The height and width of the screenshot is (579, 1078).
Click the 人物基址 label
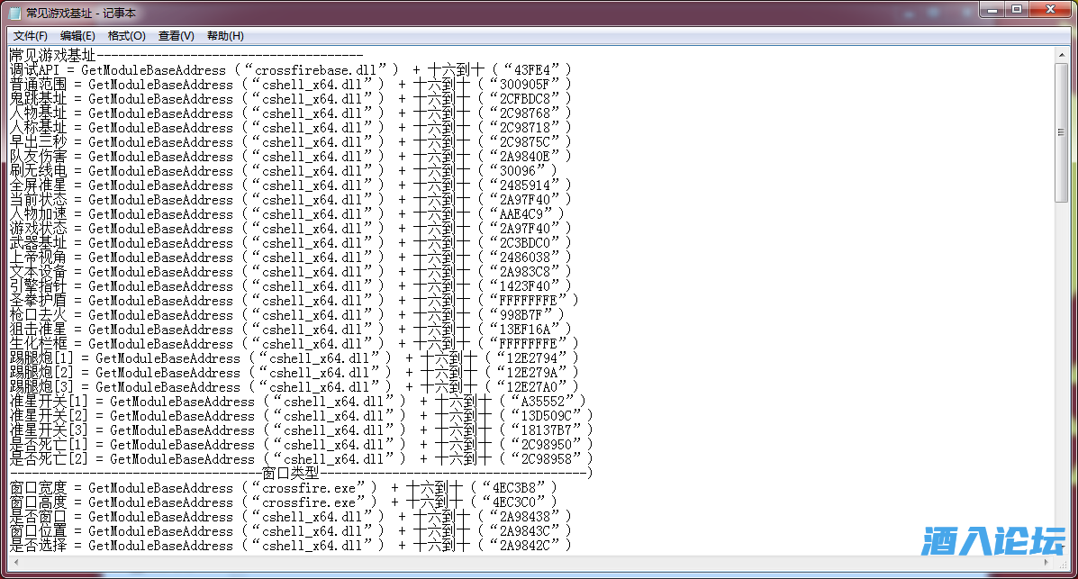click(x=39, y=113)
